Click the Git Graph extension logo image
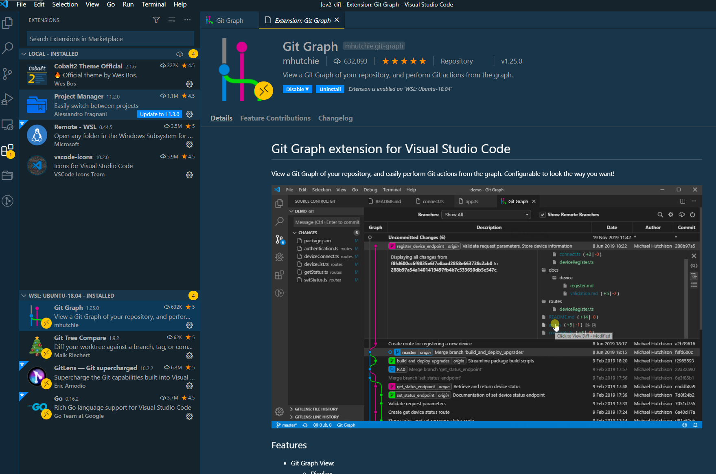The image size is (716, 474). pos(246,70)
